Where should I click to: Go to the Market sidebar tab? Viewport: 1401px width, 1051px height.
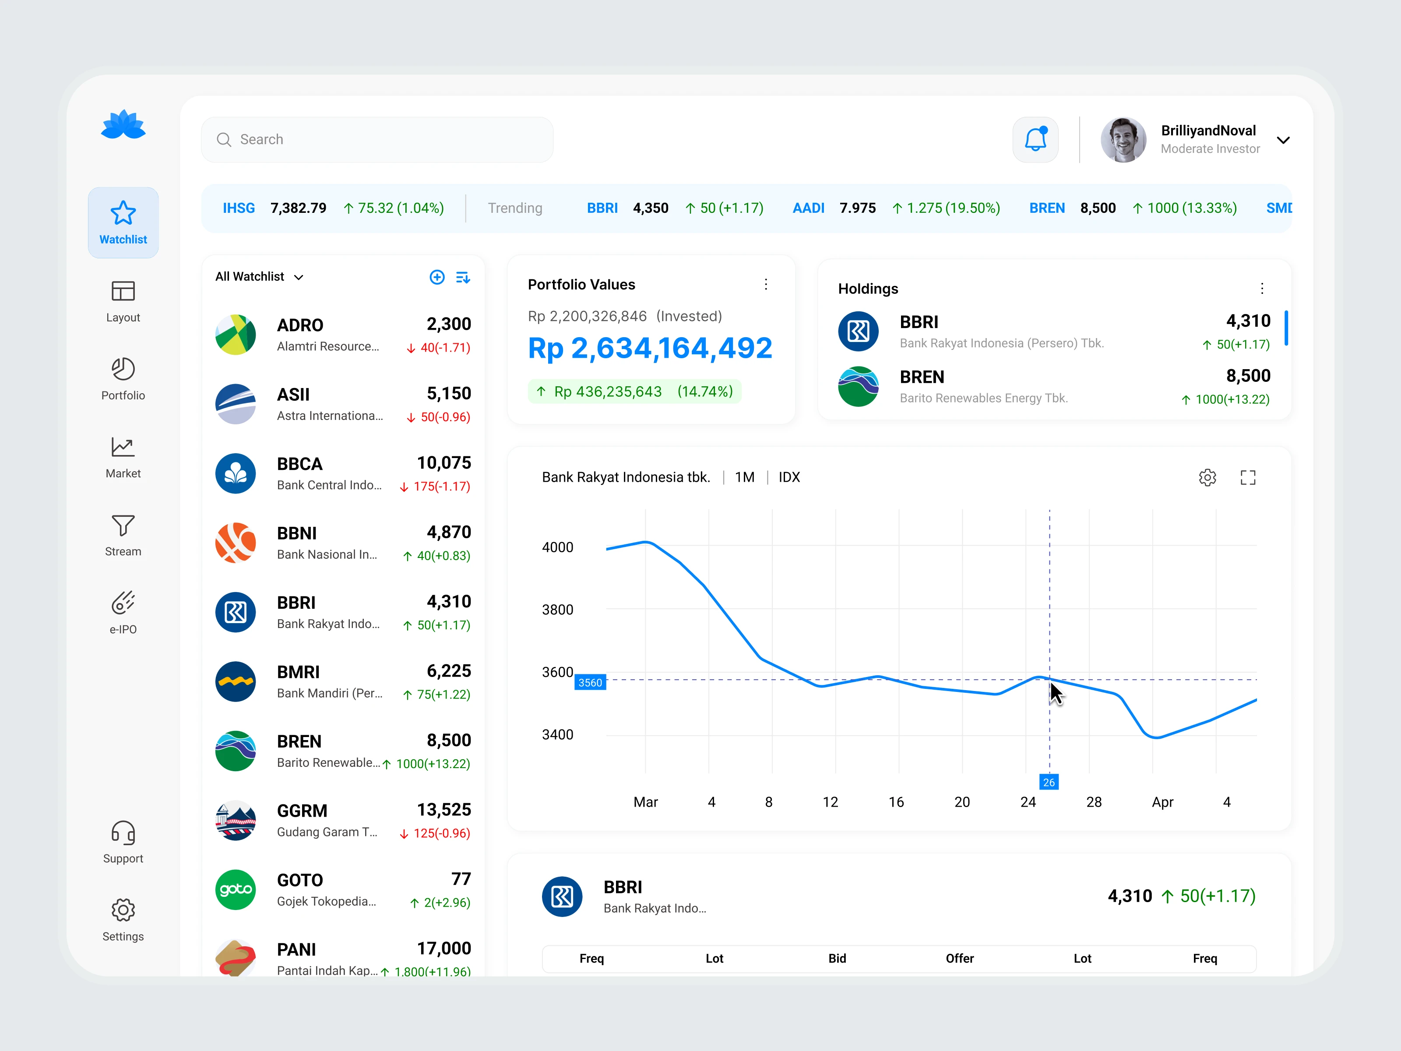123,456
